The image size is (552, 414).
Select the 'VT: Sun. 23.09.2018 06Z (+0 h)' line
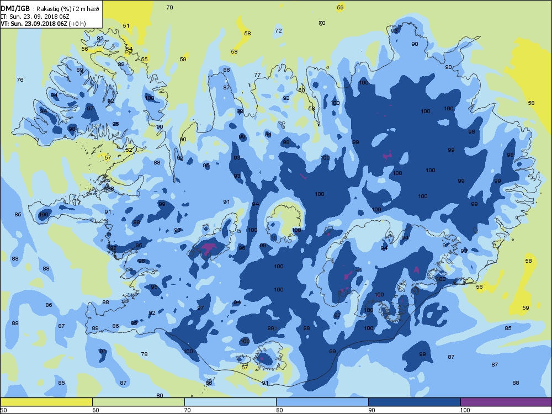43,24
